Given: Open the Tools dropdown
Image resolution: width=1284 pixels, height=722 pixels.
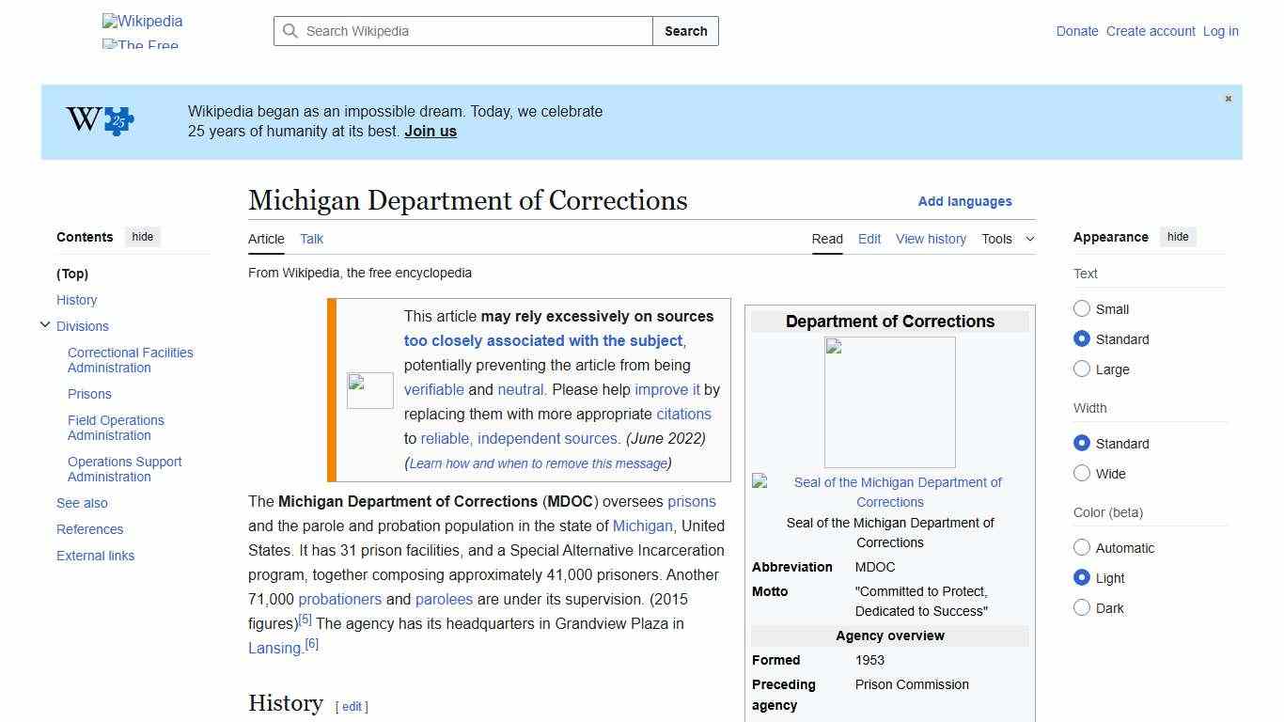Looking at the screenshot, I should (x=1007, y=239).
